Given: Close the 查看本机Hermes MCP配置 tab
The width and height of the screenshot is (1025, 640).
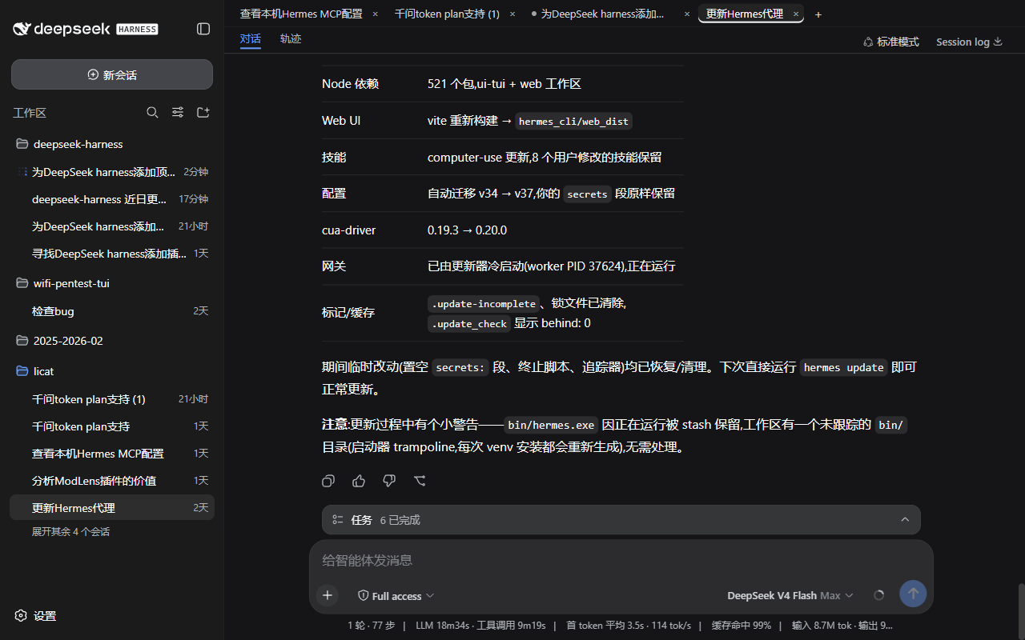Looking at the screenshot, I should (375, 14).
